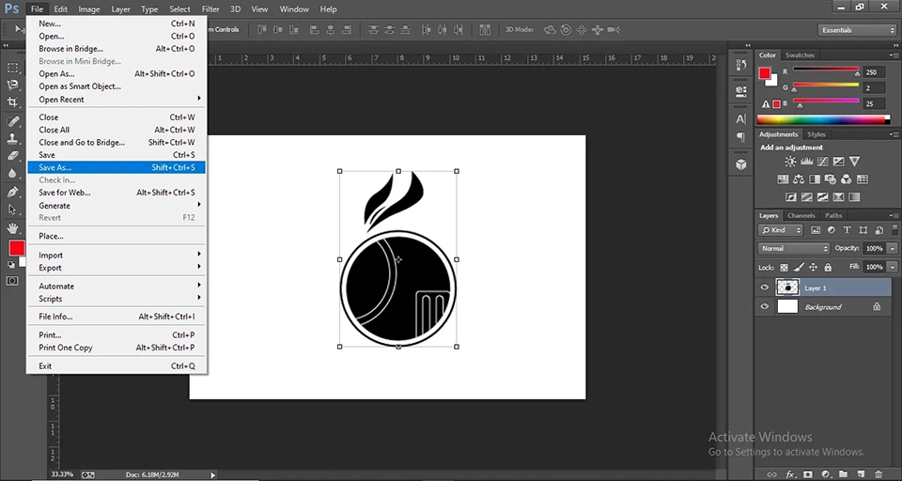Screen dimensions: 902x481
Task: Select the Rectangular Marquee tool
Action: [x=12, y=68]
